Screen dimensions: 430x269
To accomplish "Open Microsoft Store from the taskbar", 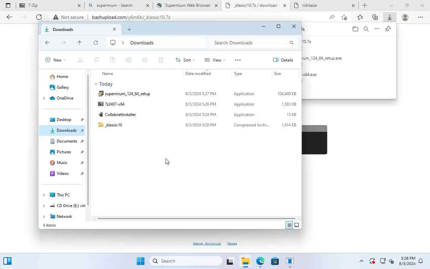I will click(x=275, y=261).
